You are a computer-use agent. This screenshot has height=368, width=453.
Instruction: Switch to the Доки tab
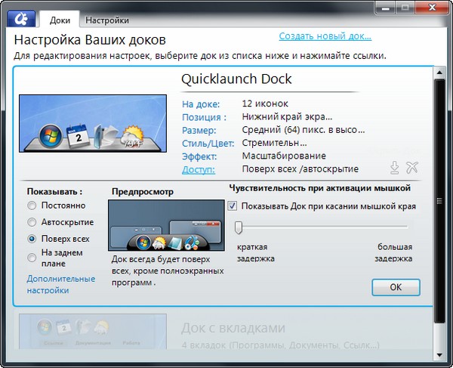click(x=60, y=20)
